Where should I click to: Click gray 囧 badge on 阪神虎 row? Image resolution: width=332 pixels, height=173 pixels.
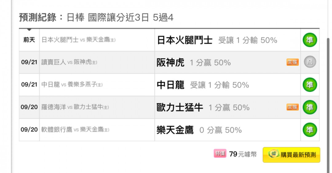[x=310, y=62]
